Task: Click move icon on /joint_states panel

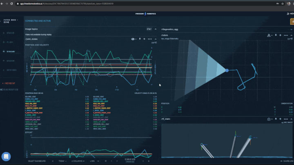Action: click(145, 39)
